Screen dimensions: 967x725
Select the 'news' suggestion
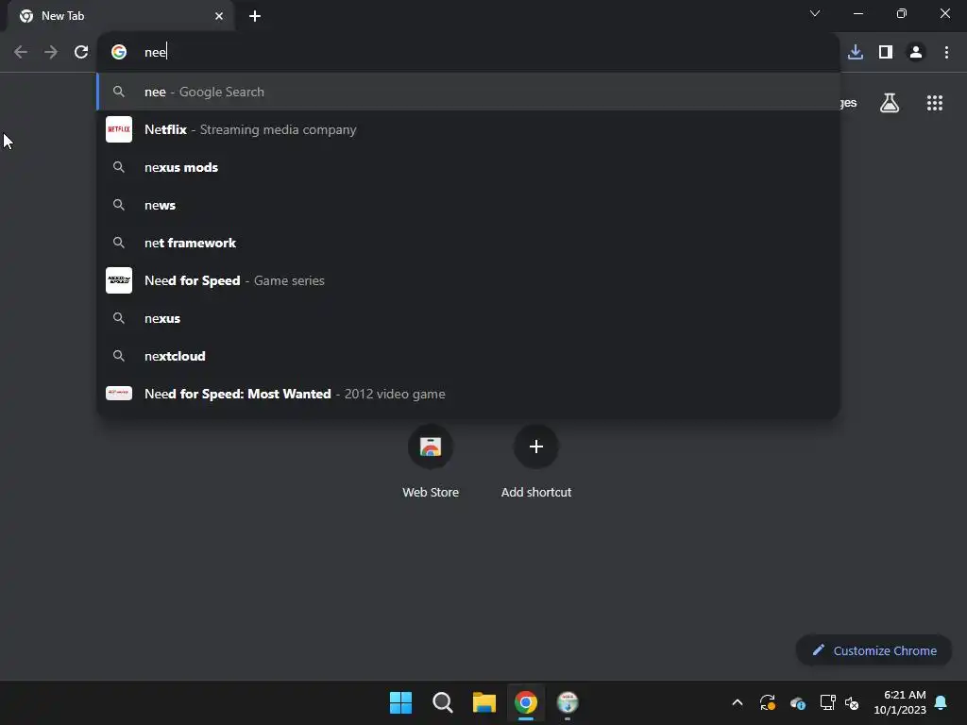pos(468,205)
